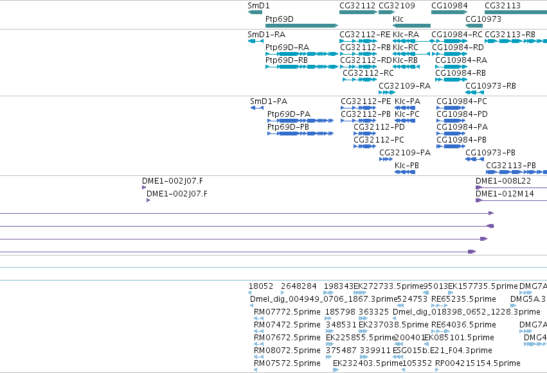This screenshot has width=547, height=373.
Task: Click EST feature 105352
Action: pos(403,370)
